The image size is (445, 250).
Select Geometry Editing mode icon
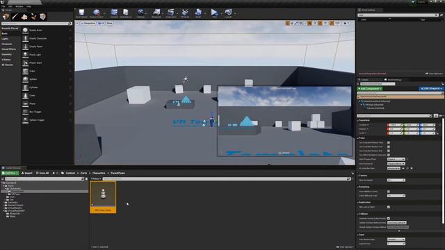tap(42, 17)
